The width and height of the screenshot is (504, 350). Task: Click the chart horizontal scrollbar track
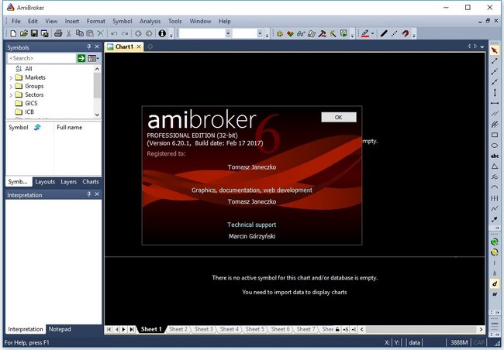pos(421,329)
